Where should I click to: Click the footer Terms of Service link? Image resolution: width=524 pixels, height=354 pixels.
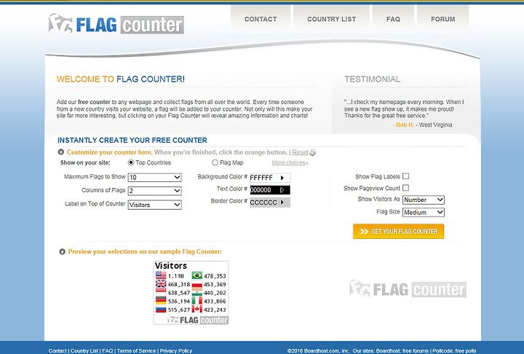point(136,350)
